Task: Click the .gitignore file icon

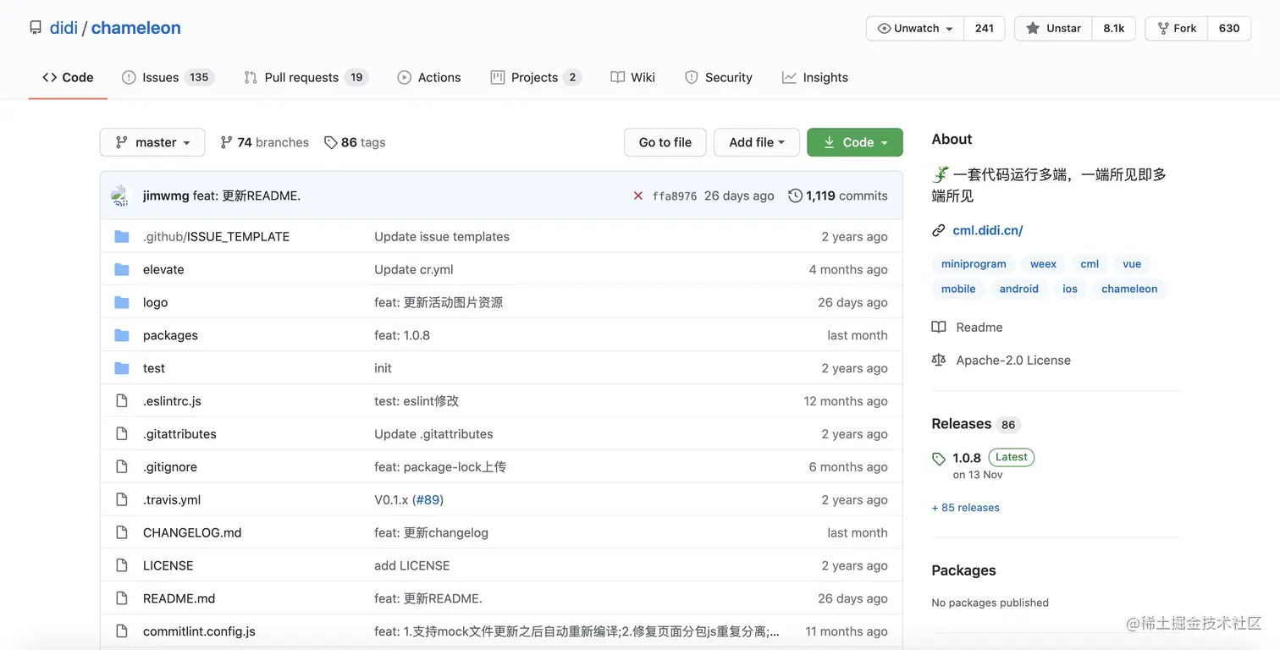Action: [122, 466]
